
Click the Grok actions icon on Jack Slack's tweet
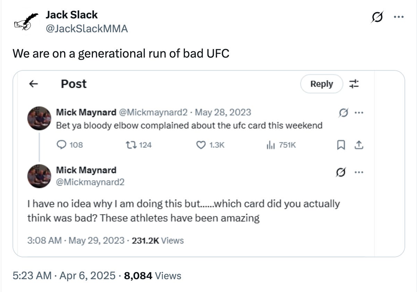(x=376, y=17)
